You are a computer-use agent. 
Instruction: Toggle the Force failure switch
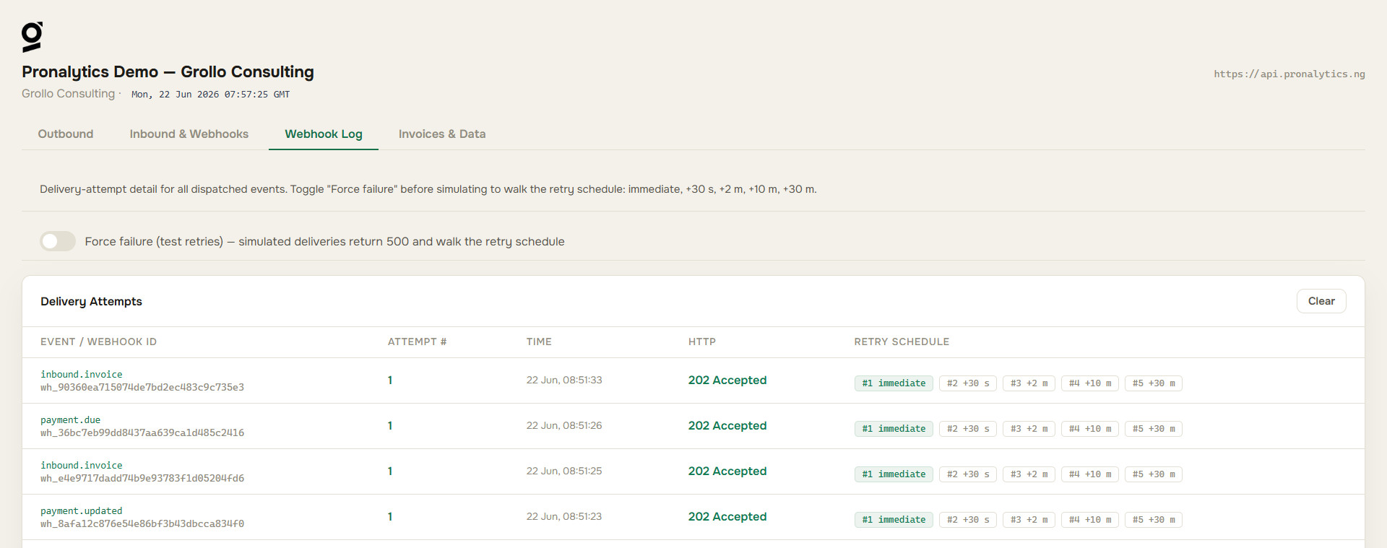click(x=58, y=241)
